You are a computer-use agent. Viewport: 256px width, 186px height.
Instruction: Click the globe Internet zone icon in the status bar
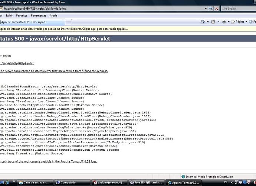click(x=183, y=176)
